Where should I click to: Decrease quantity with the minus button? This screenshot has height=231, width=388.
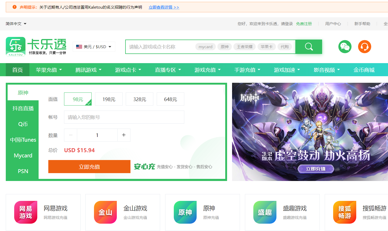(71, 135)
